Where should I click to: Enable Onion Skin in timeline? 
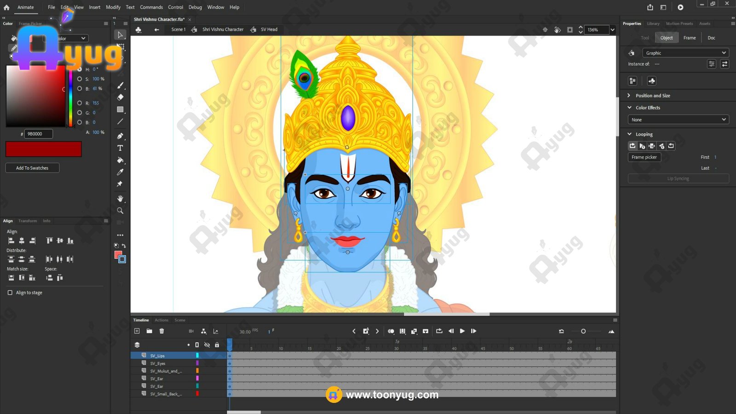coord(391,331)
